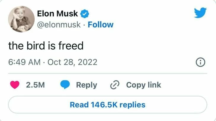Click the dot separator before Follow
The width and height of the screenshot is (216, 121).
[84, 25]
